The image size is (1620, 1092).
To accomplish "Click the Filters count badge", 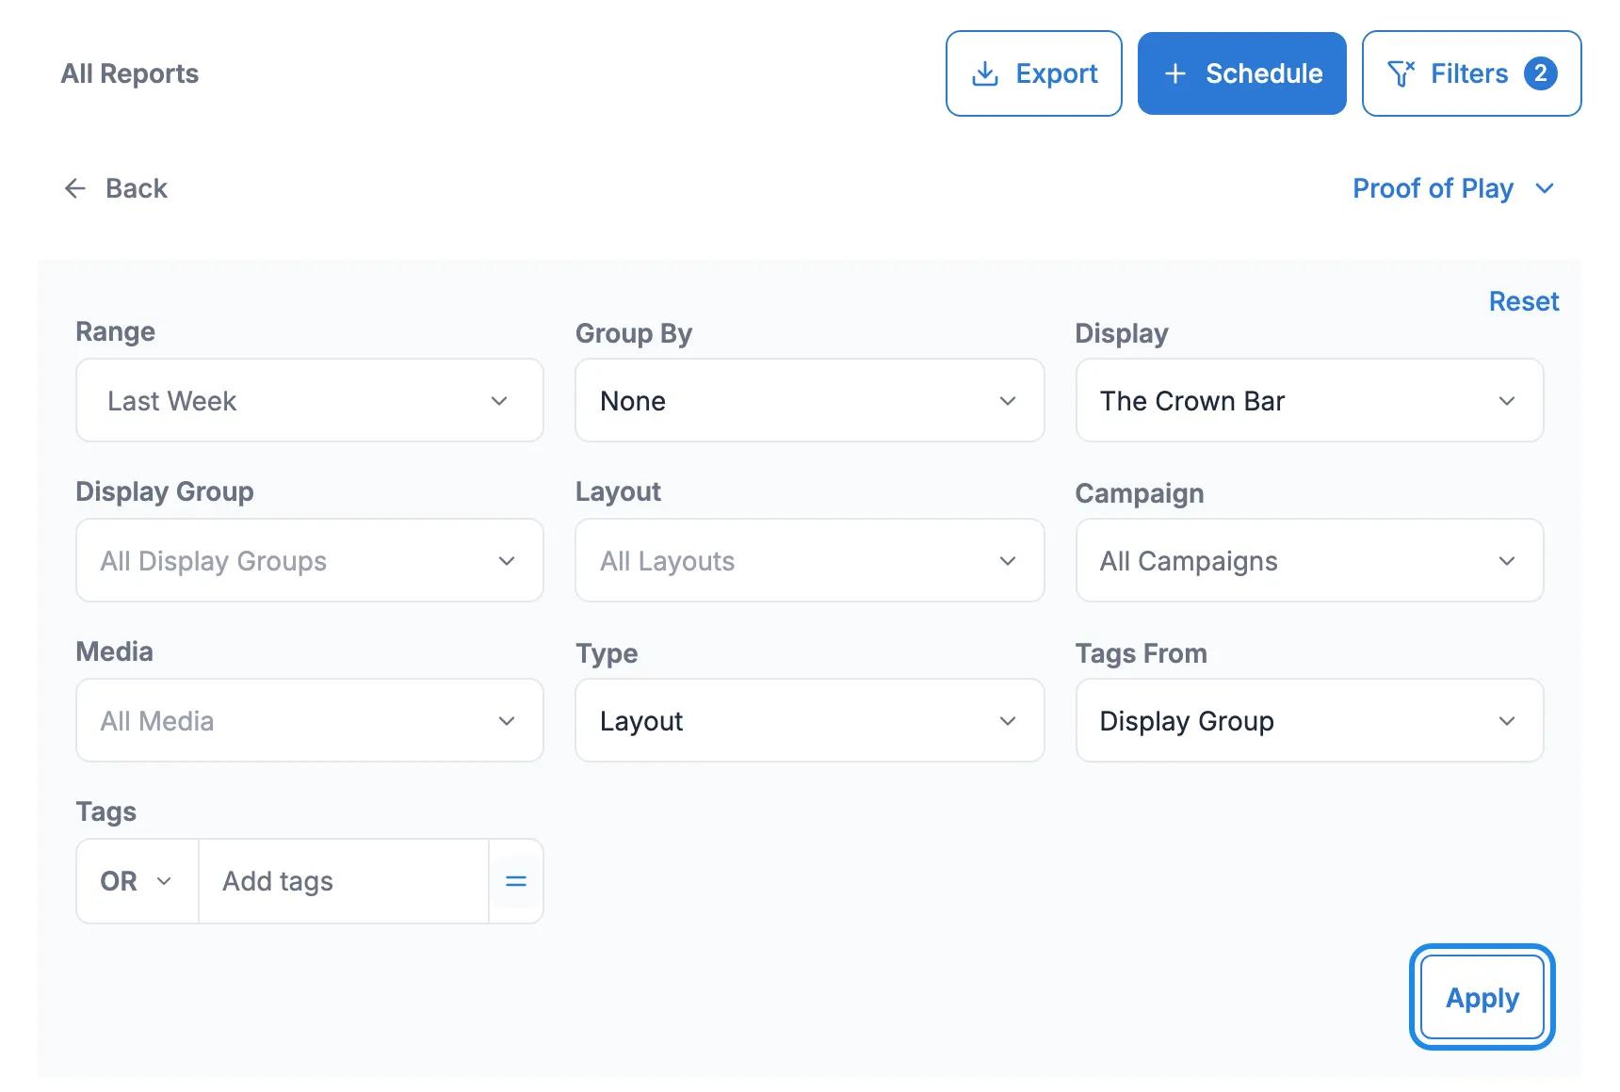I will 1540,73.
